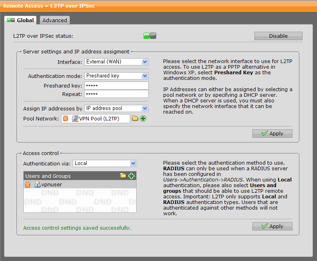The image size is (317, 261).
Task: Toggle the L2TP over IPSec status indicator
Action: [150, 36]
